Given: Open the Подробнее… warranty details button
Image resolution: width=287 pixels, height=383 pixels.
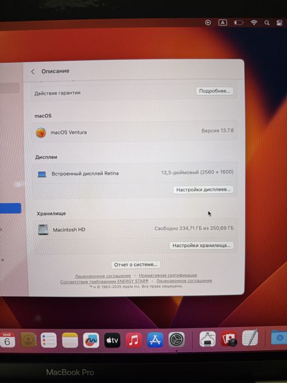Looking at the screenshot, I should [x=214, y=91].
